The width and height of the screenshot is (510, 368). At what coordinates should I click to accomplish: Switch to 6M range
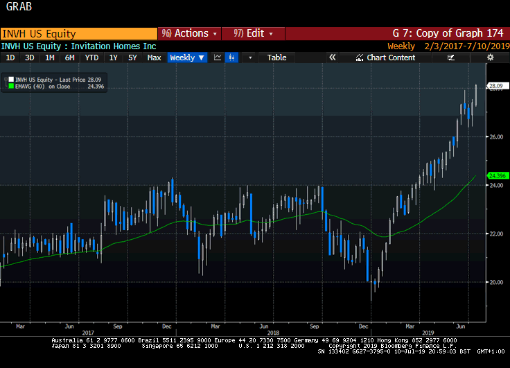point(69,58)
